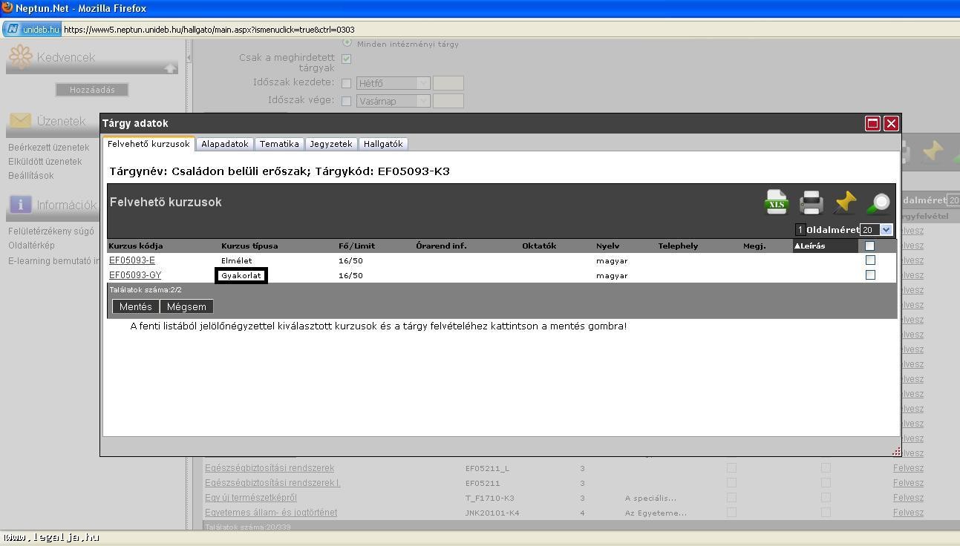Viewport: 960px width, 546px height.
Task: Tick first checkbox in Egészségbiztosítási rendszerek row
Action: tap(731, 468)
